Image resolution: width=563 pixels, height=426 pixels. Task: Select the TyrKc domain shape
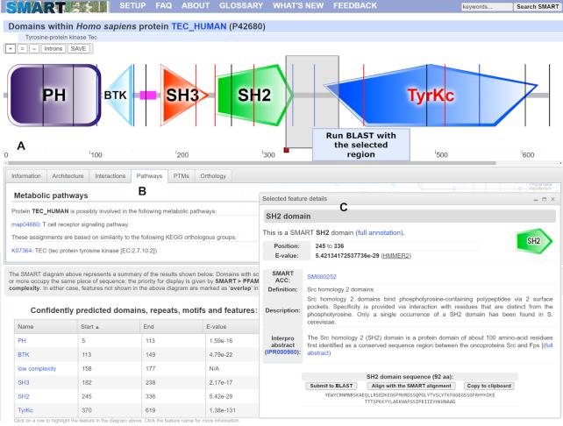click(431, 96)
